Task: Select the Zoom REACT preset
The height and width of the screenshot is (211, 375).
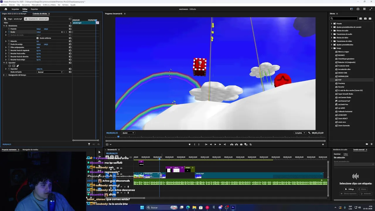Action: point(342,118)
